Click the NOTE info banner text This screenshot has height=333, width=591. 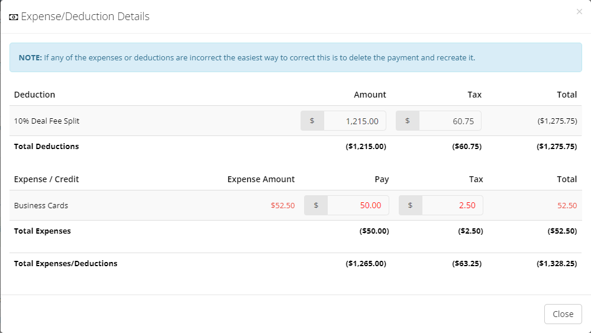(247, 57)
